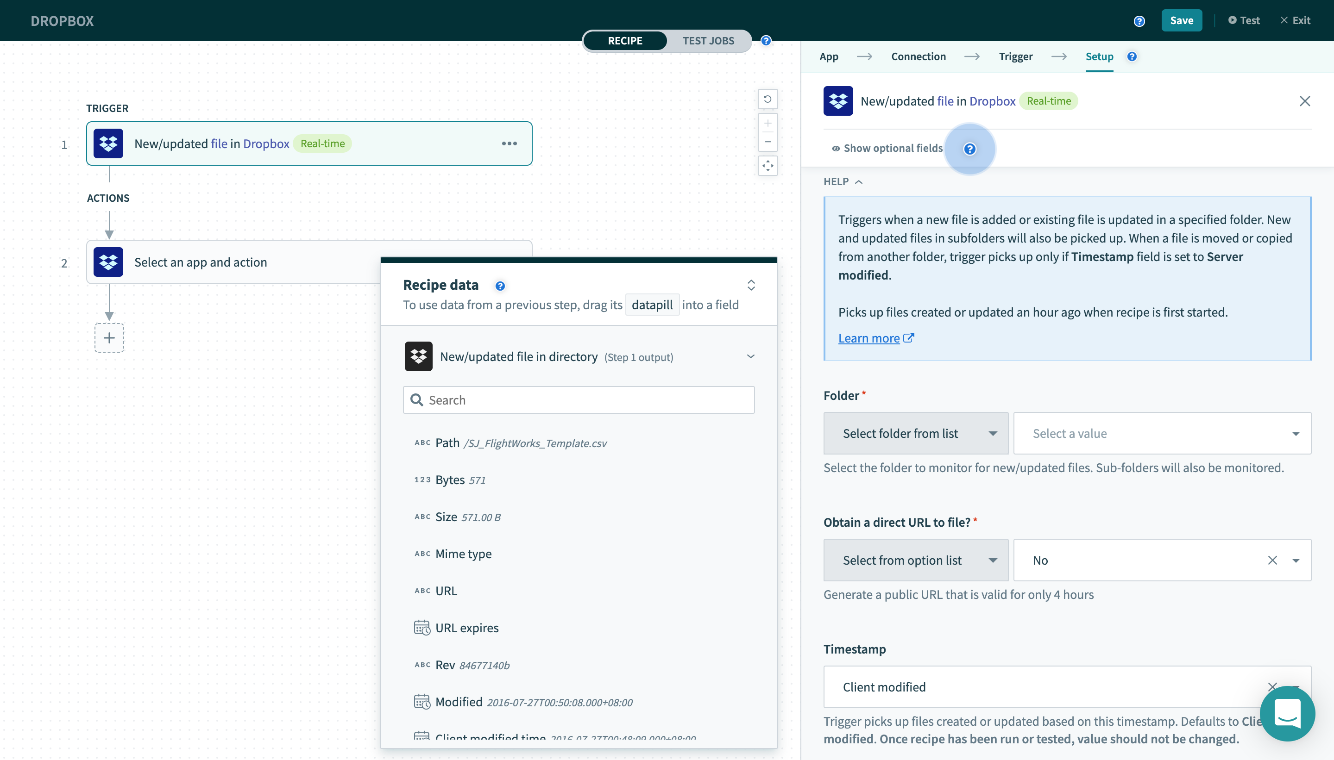
Task: Go to the Trigger tab
Action: [1015, 56]
